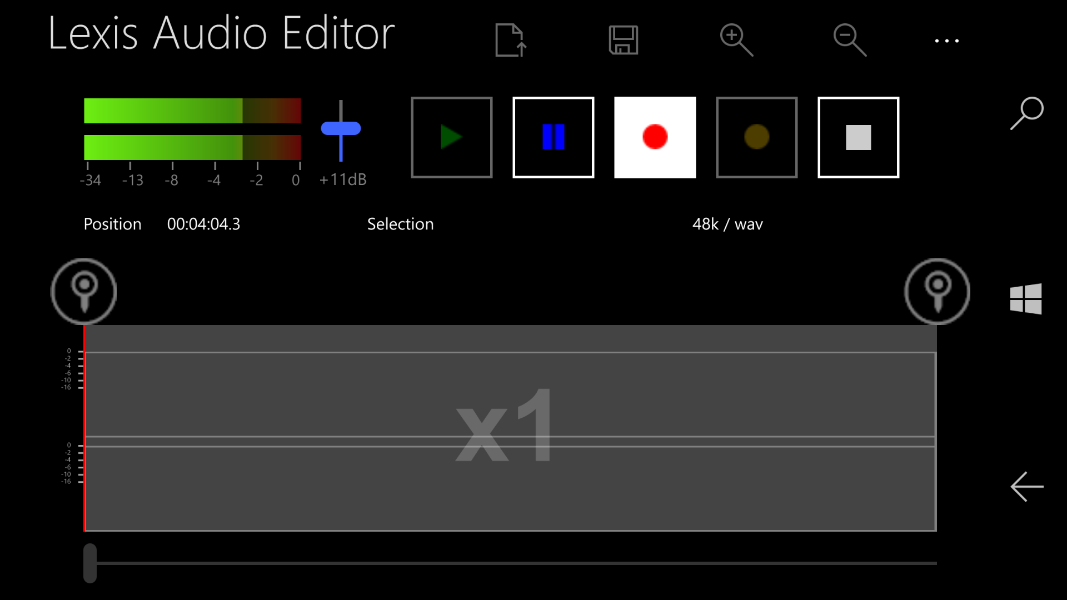This screenshot has width=1067, height=600.
Task: Adjust the +11dB gain slider
Action: tap(341, 129)
